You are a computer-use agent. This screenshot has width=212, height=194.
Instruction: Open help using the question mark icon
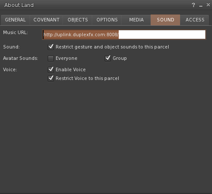coord(193,5)
